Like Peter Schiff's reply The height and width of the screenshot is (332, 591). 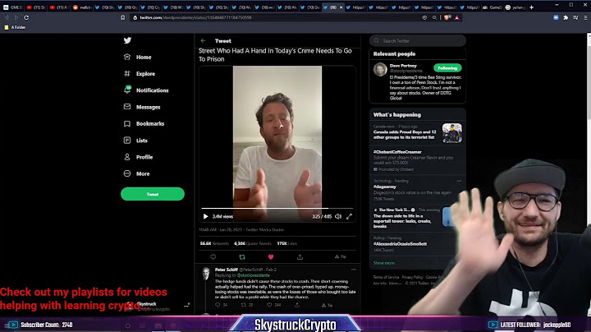click(269, 305)
